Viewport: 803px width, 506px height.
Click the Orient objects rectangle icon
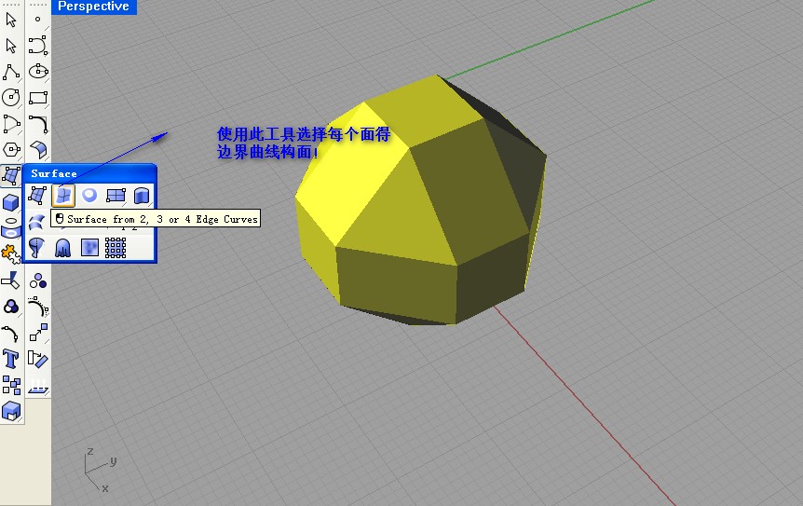coord(38,359)
